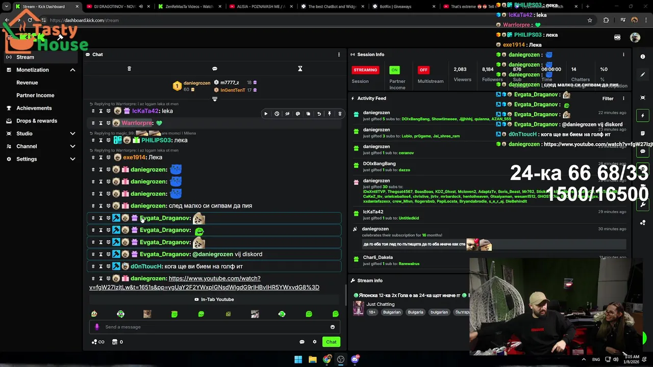Click Evgata_Draganov name in discord message
The height and width of the screenshot is (367, 653).
click(164, 254)
